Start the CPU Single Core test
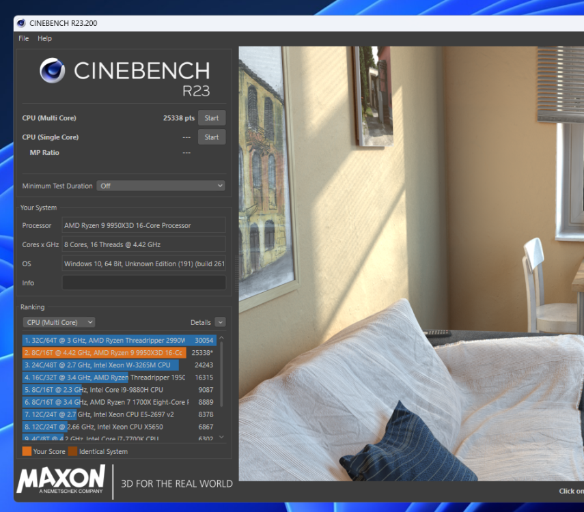This screenshot has height=512, width=584. pyautogui.click(x=212, y=137)
